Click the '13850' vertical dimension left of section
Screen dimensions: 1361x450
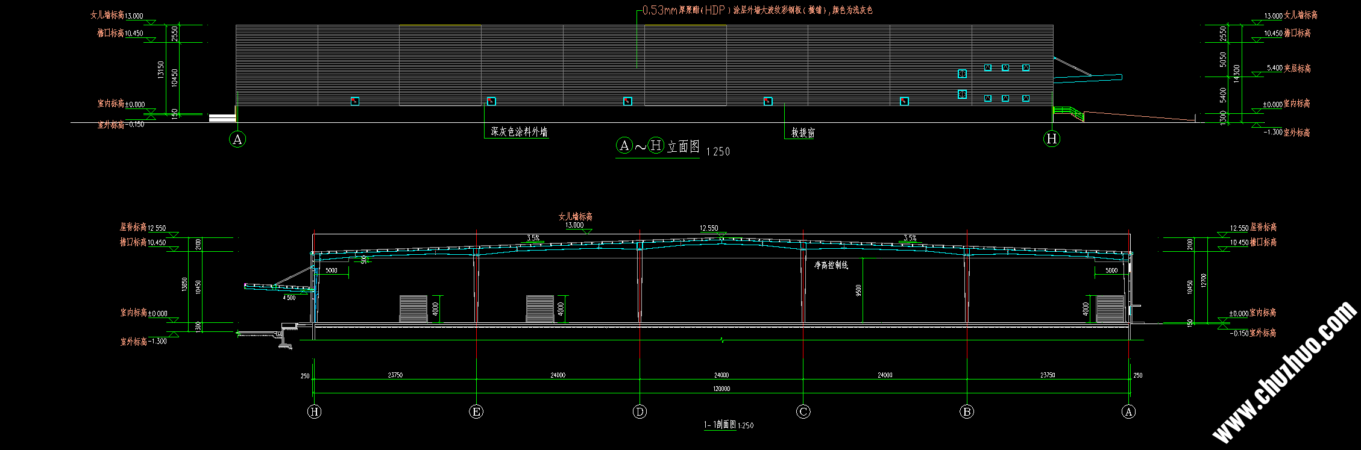tap(184, 284)
